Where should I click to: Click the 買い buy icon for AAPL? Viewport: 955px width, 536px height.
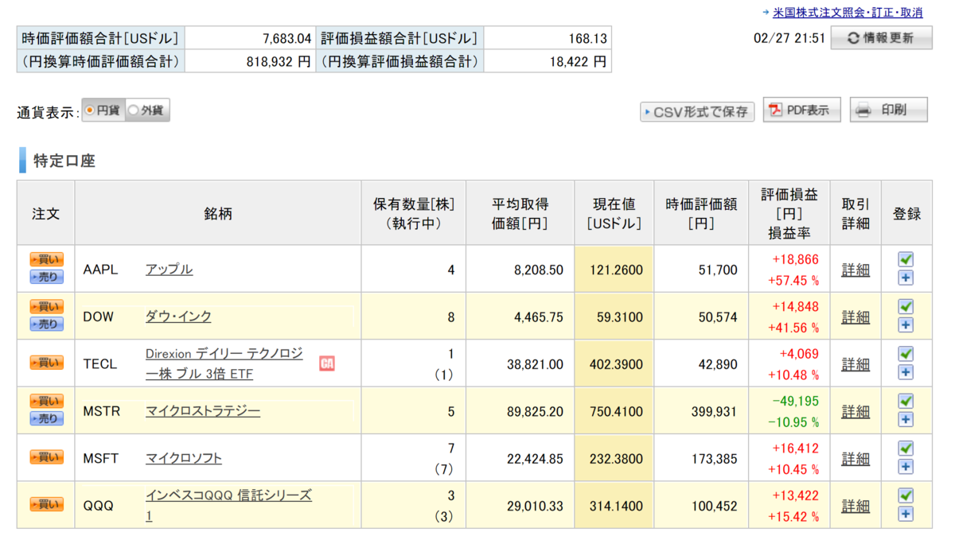point(46,259)
